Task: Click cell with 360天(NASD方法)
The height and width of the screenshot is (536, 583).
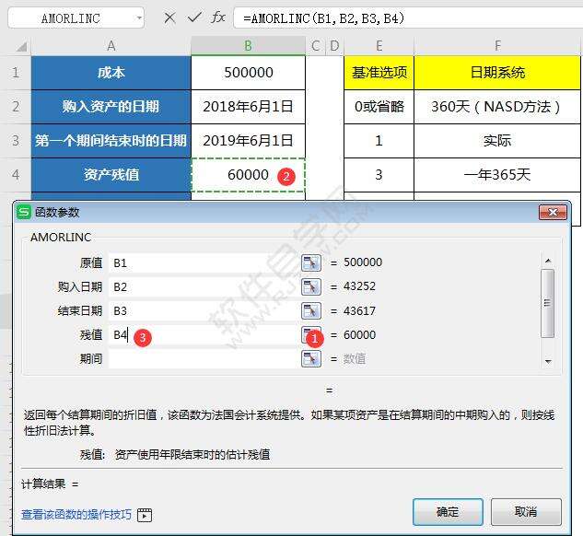Action: point(497,107)
